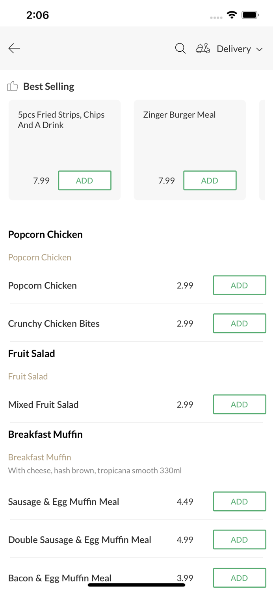Open the Delivery chevron selector
The width and height of the screenshot is (273, 592).
click(x=260, y=50)
